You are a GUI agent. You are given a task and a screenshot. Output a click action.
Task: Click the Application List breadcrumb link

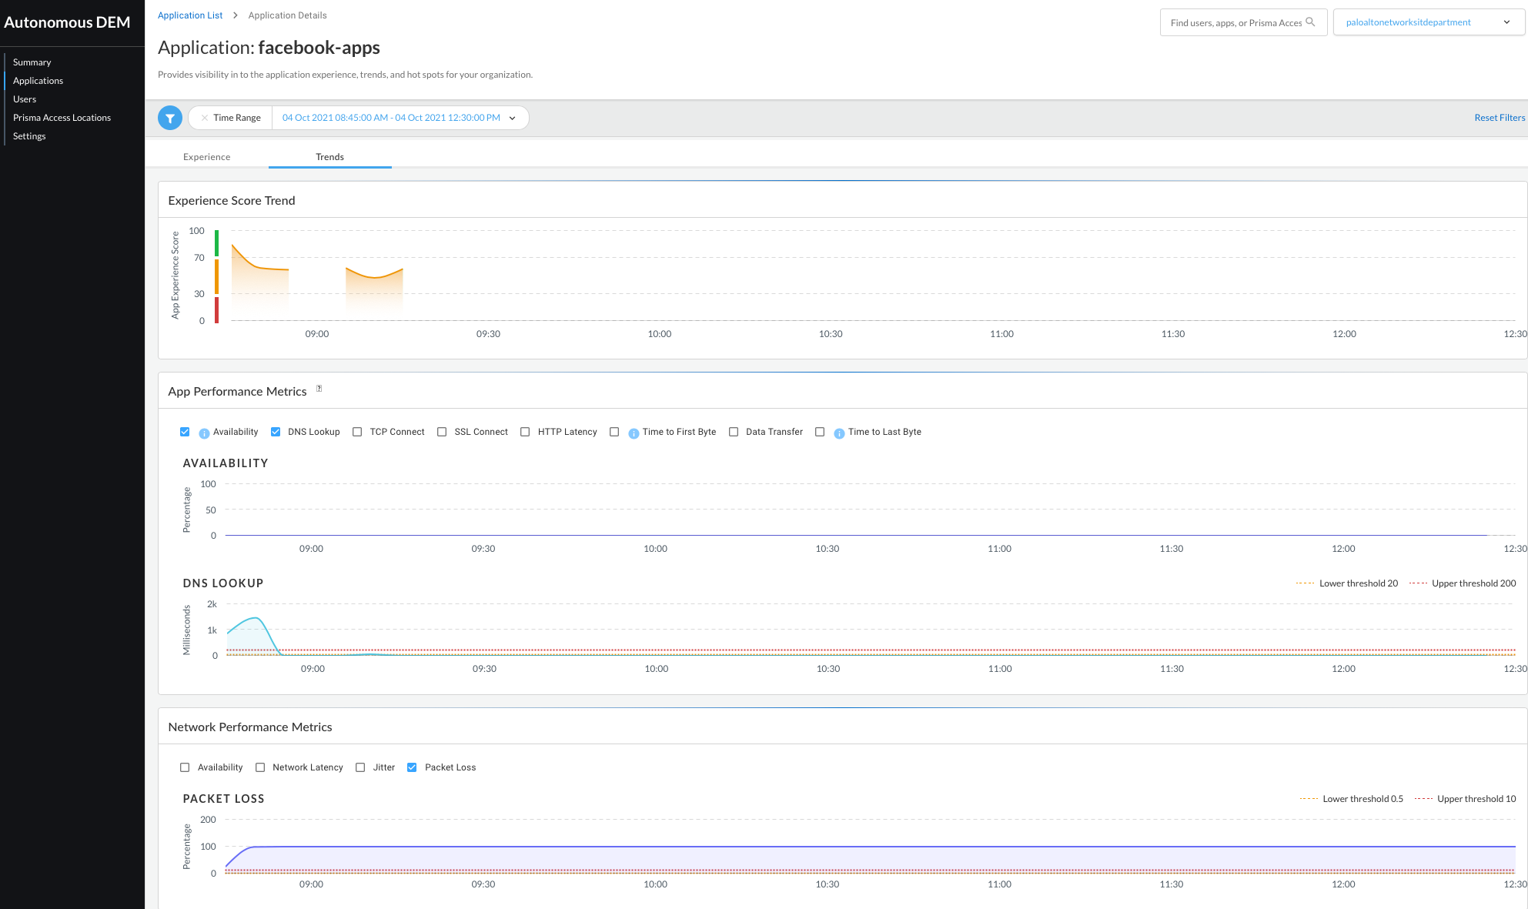190,15
